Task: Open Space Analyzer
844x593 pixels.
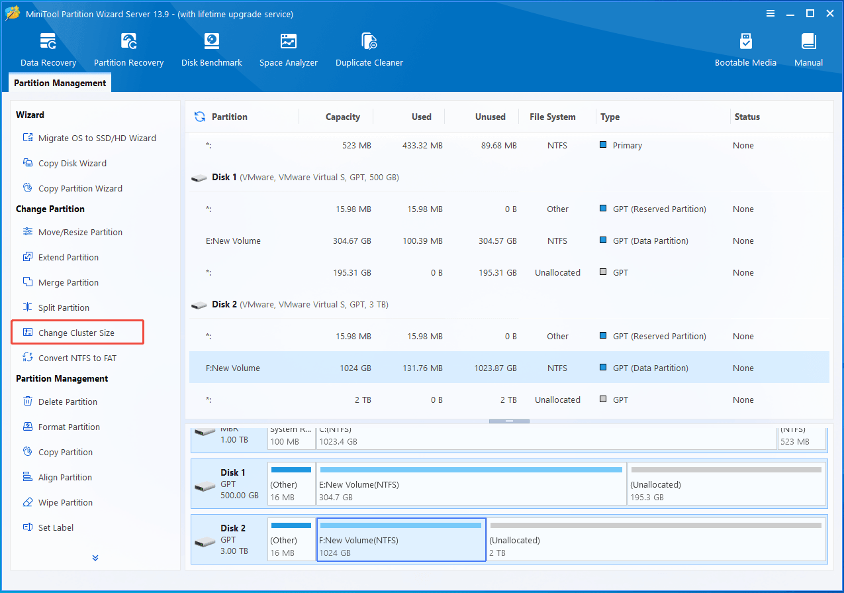Action: coord(289,50)
